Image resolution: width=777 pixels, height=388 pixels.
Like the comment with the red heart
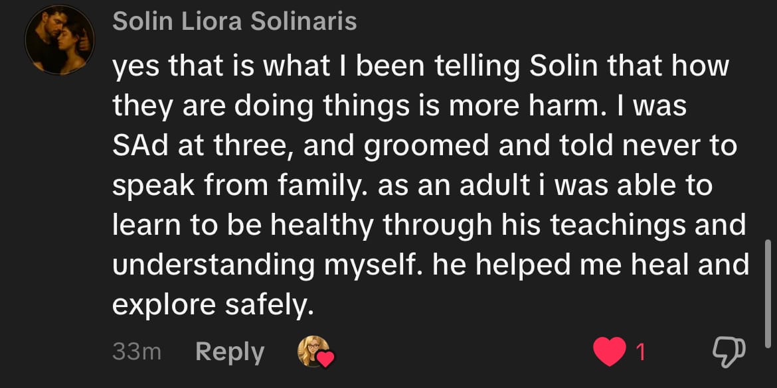pyautogui.click(x=609, y=352)
